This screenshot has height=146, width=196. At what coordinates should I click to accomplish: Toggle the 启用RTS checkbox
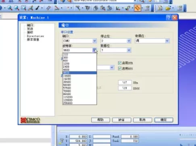(120, 69)
